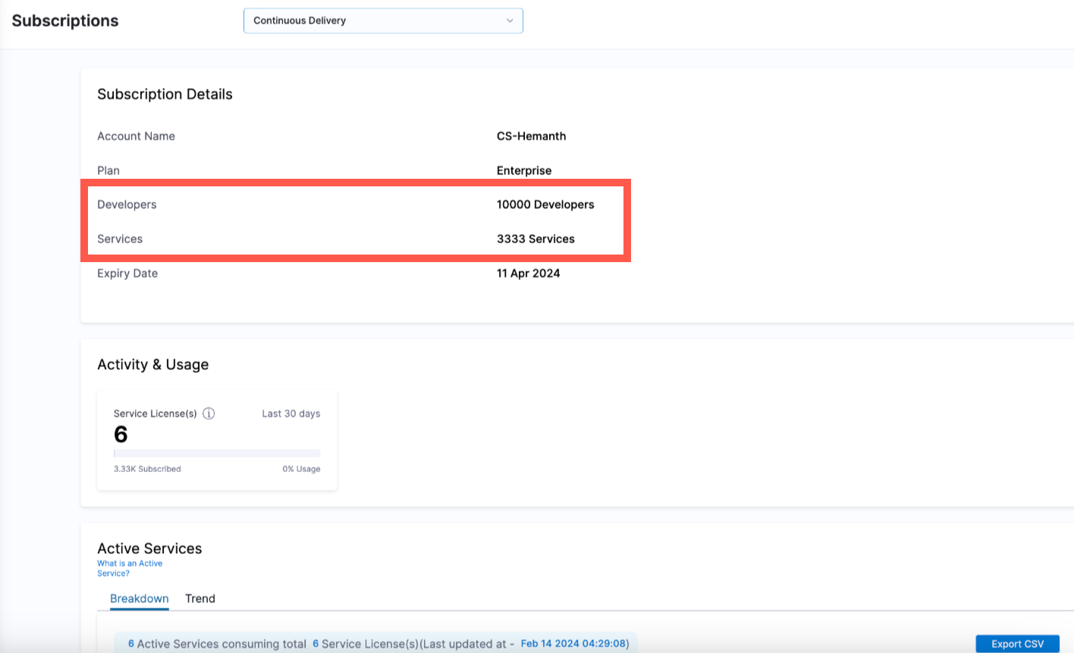Click the Service License usage progress bar

pyautogui.click(x=217, y=454)
